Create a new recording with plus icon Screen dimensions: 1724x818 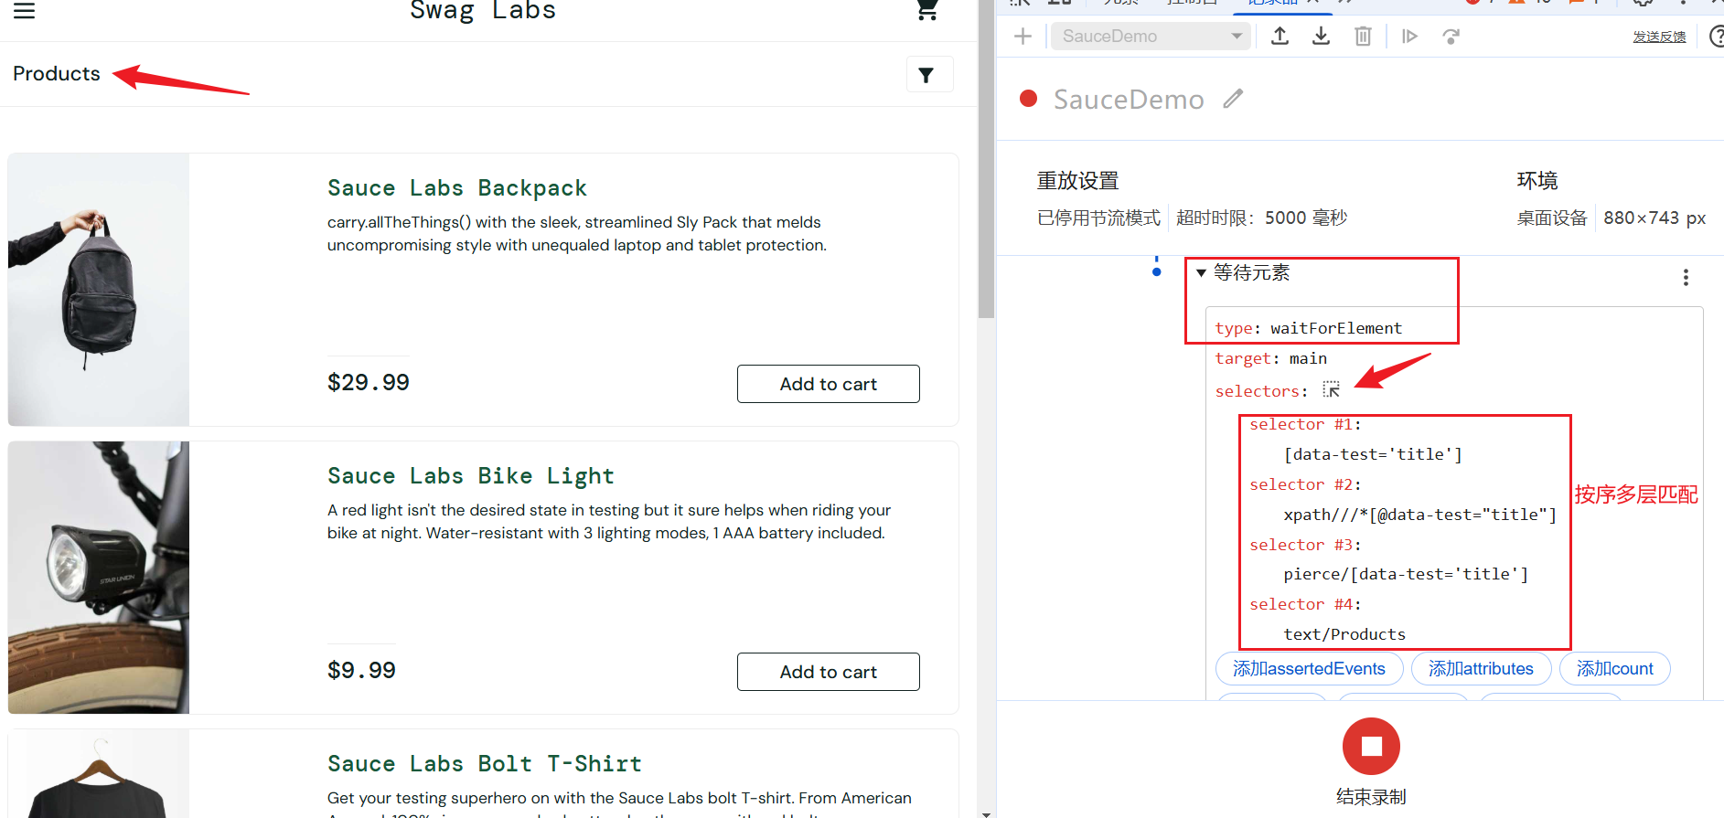(1023, 37)
